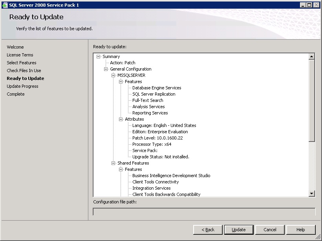The image size is (322, 241).
Task: Select 'Upgrade Status: Not installed.' row
Action: click(161, 157)
